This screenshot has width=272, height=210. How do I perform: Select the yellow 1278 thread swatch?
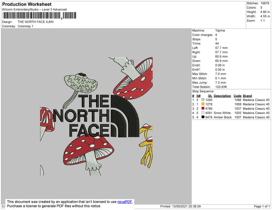click(x=203, y=104)
